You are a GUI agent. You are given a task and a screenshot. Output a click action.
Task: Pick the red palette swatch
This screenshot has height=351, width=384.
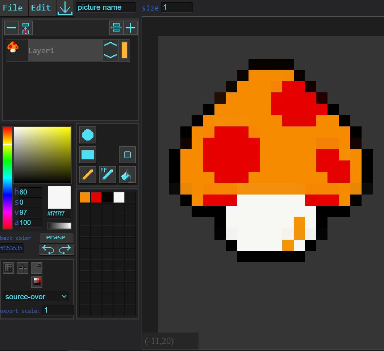pos(96,197)
